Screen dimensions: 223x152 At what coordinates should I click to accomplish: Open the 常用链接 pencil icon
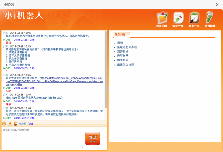210,17
